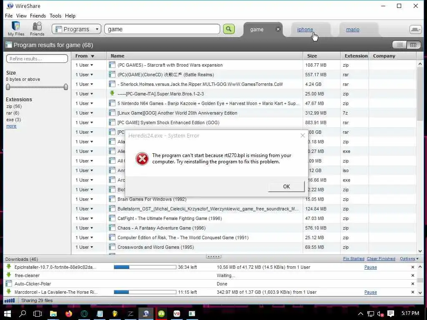The height and width of the screenshot is (320, 427).
Task: Click the file transfer tray icon
Action: pyautogui.click(x=416, y=29)
